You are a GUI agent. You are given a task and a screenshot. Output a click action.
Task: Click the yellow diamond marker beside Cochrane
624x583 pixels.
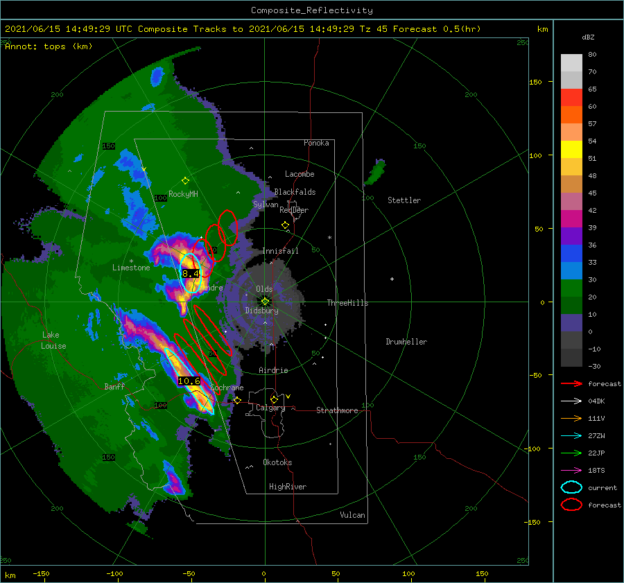[x=238, y=401]
